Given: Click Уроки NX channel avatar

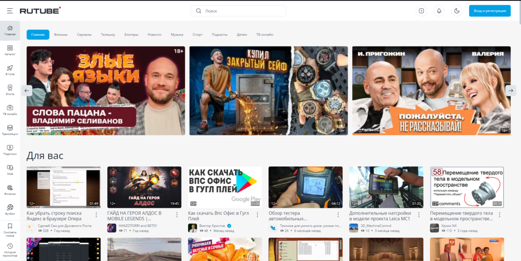Looking at the screenshot, I should tap(434, 228).
